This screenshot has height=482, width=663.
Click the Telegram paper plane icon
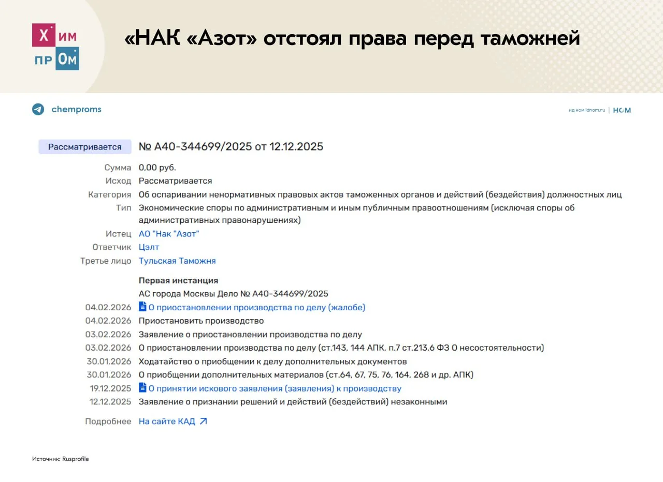point(38,110)
